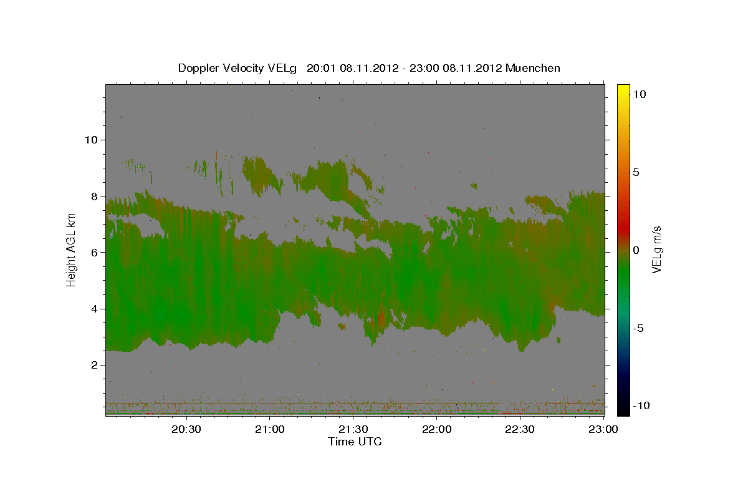Image resolution: width=748 pixels, height=499 pixels.
Task: Click the 21:00 time tick label
Action: tap(270, 429)
